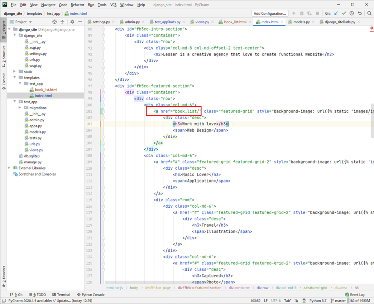The width and height of the screenshot is (374, 304).
Task: Close the index.html tab
Action: click(x=282, y=22)
